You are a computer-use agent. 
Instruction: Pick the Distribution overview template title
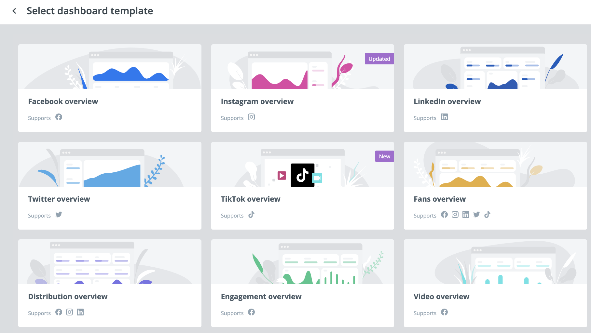(68, 297)
